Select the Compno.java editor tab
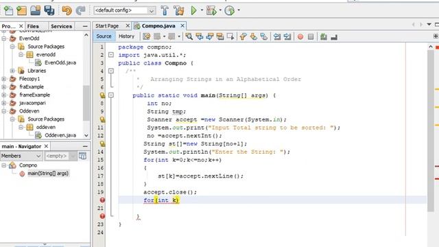 (158, 26)
